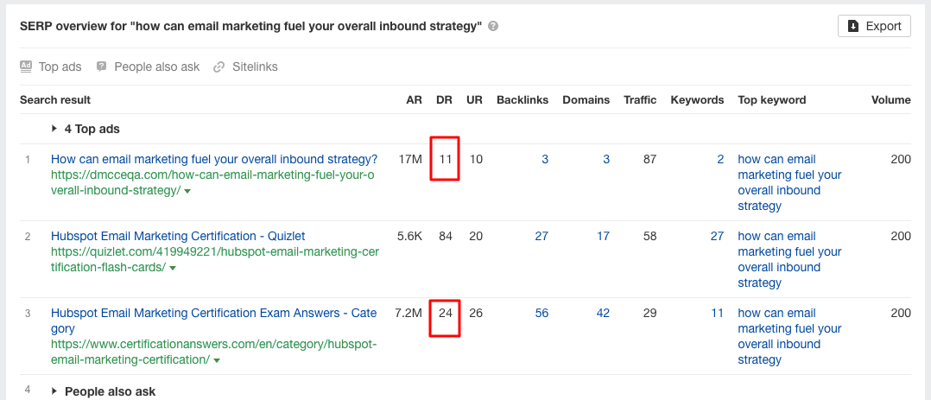Image resolution: width=931 pixels, height=400 pixels.
Task: Click the Sitelinks chain icon
Action: click(x=219, y=67)
